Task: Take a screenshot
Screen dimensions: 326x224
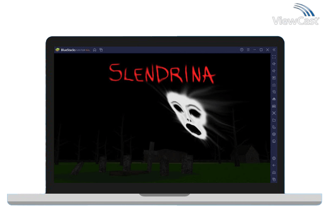Action: click(x=274, y=113)
